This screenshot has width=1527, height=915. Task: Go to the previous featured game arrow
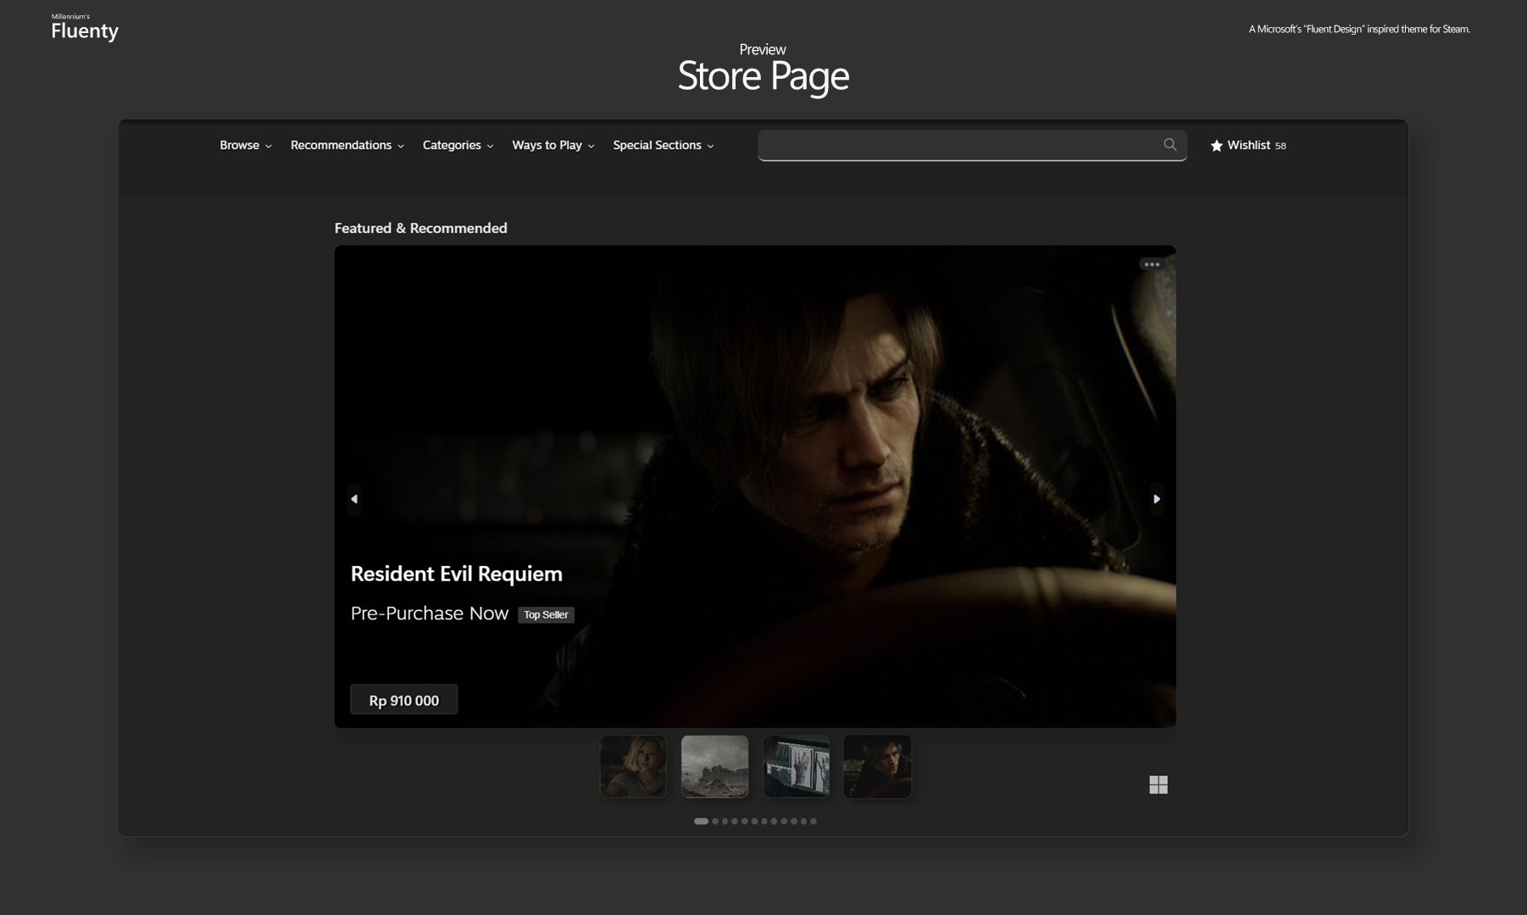tap(354, 499)
